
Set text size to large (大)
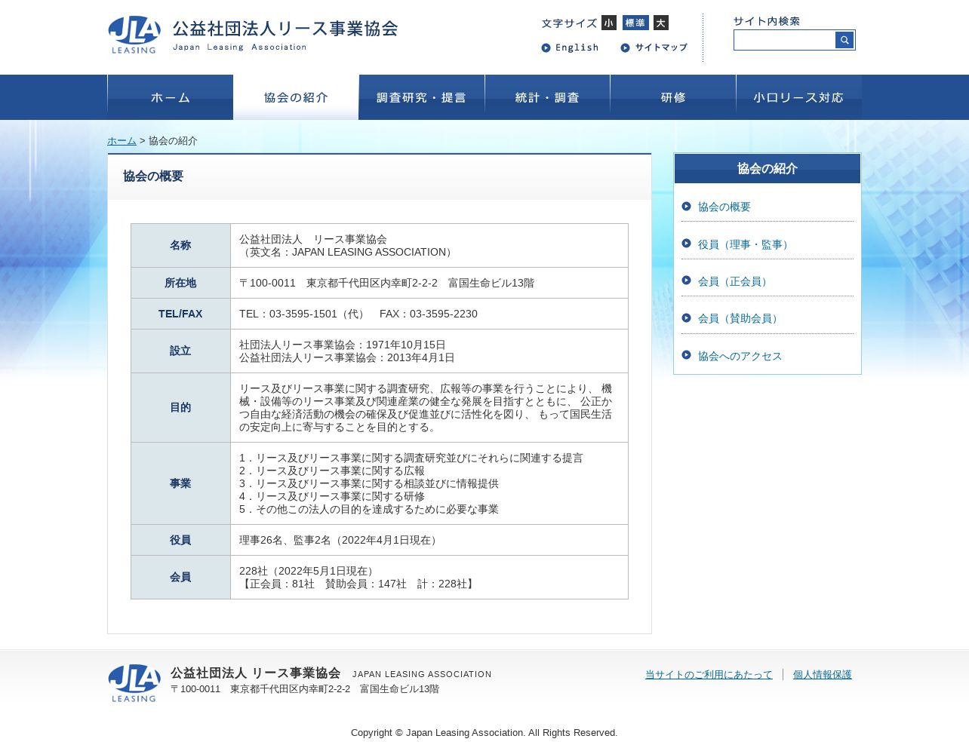point(661,23)
